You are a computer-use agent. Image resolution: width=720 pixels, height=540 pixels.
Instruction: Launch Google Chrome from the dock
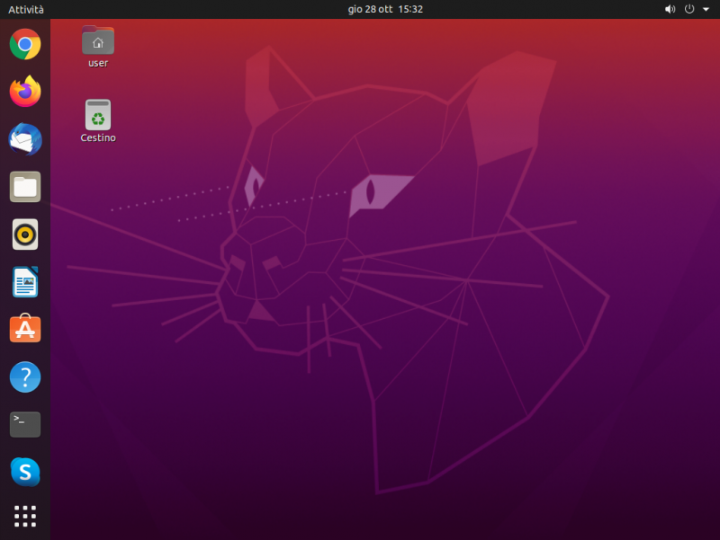[x=25, y=44]
